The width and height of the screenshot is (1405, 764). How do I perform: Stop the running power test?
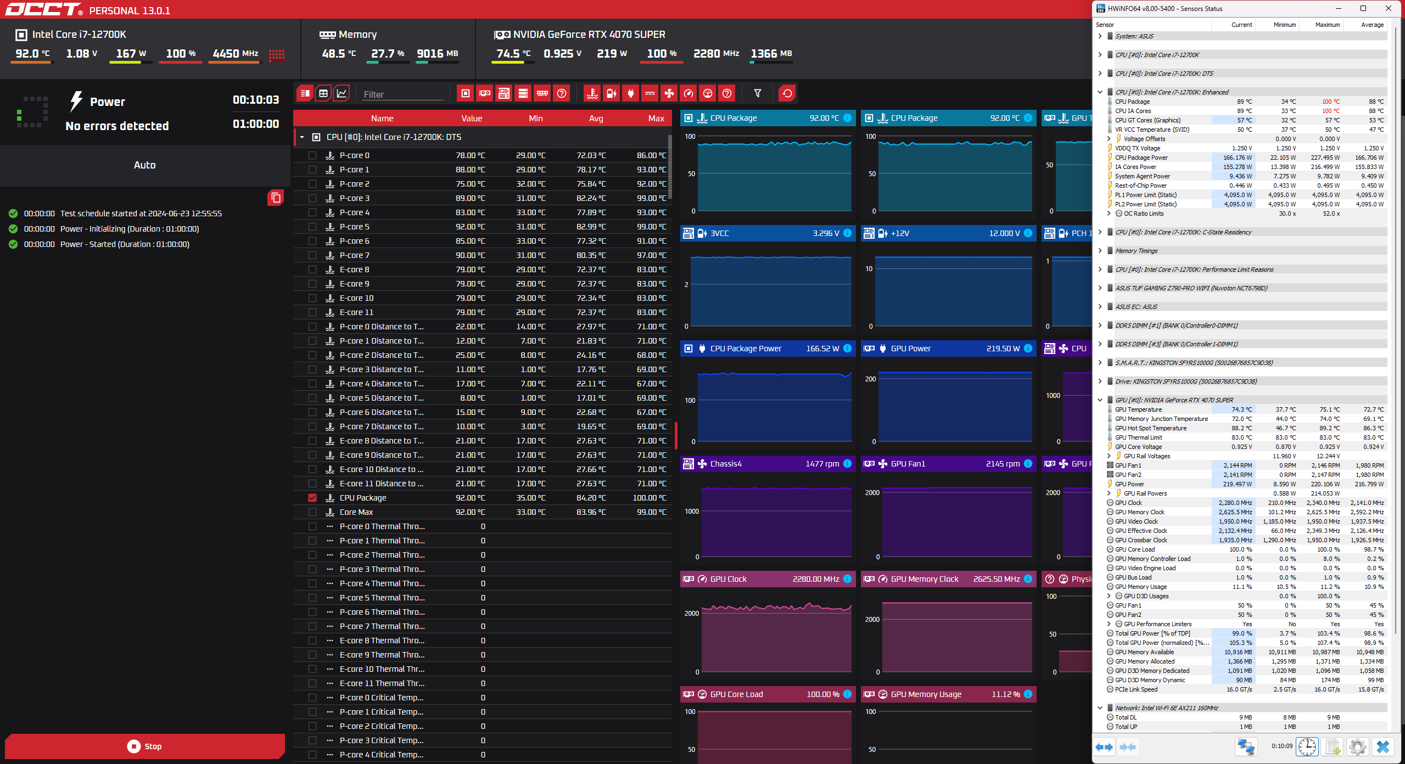(145, 746)
